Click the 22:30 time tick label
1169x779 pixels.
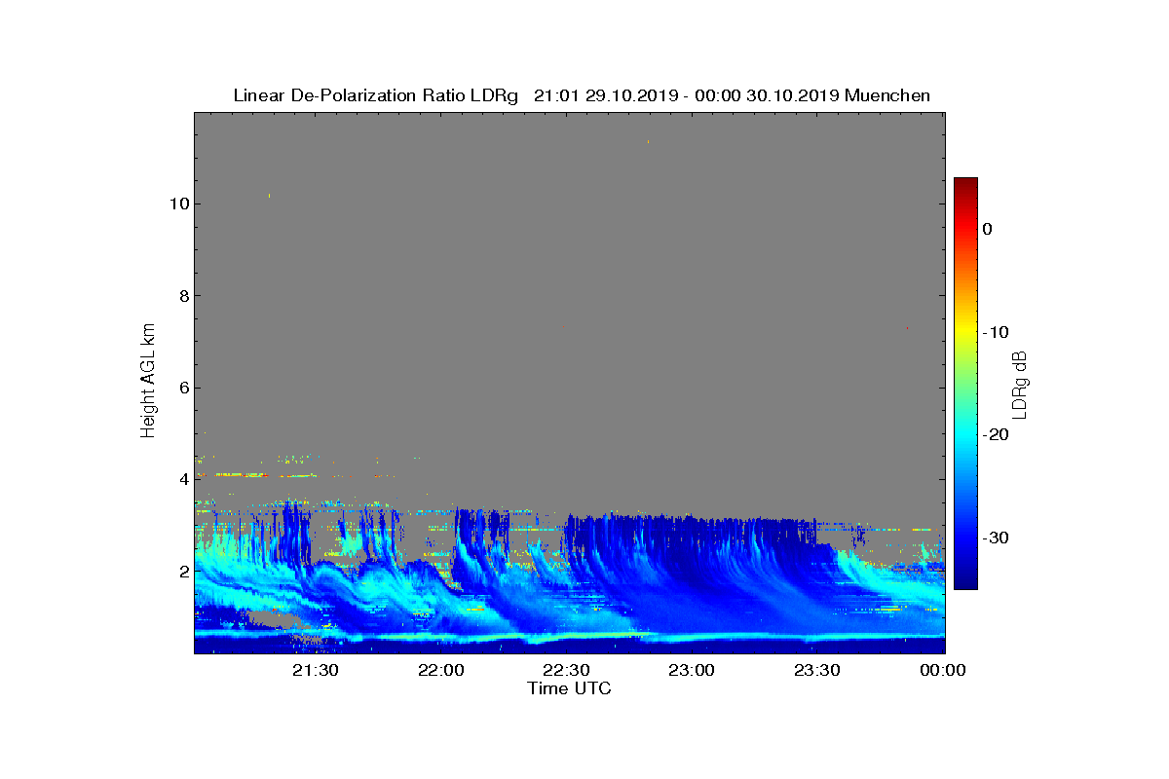click(566, 670)
